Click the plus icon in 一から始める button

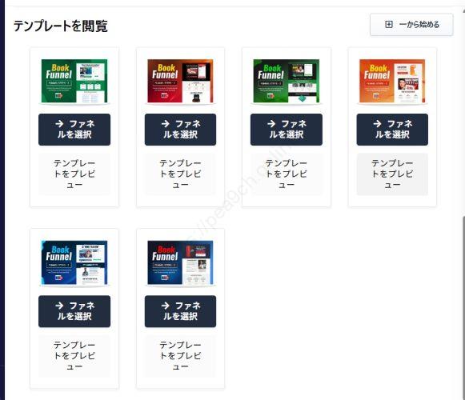point(388,24)
